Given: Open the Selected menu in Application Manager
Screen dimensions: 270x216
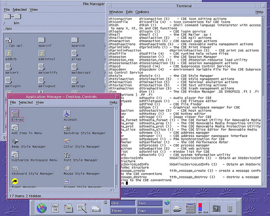Looking at the screenshot, I should 25,103.
